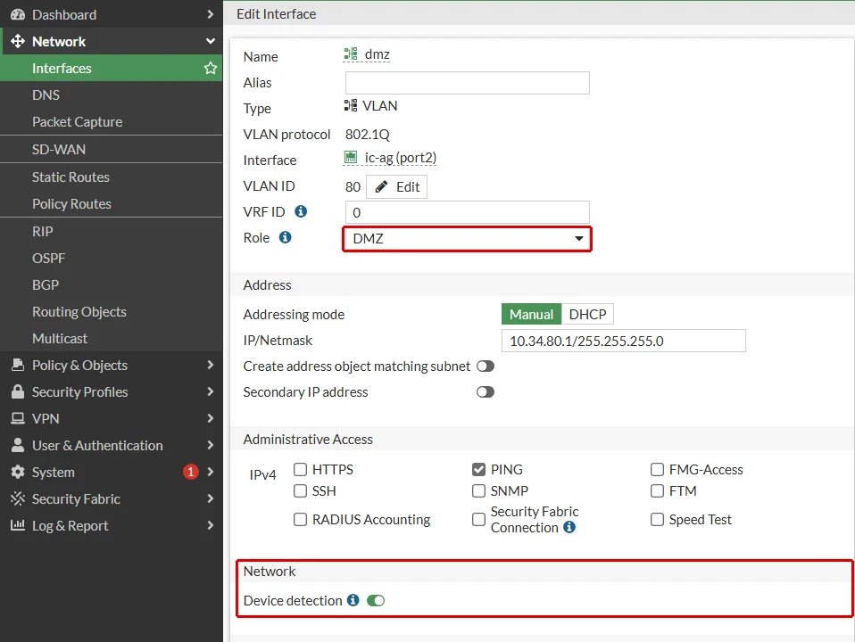Enable the Speed Test checkbox
The image size is (855, 642).
[x=657, y=519]
